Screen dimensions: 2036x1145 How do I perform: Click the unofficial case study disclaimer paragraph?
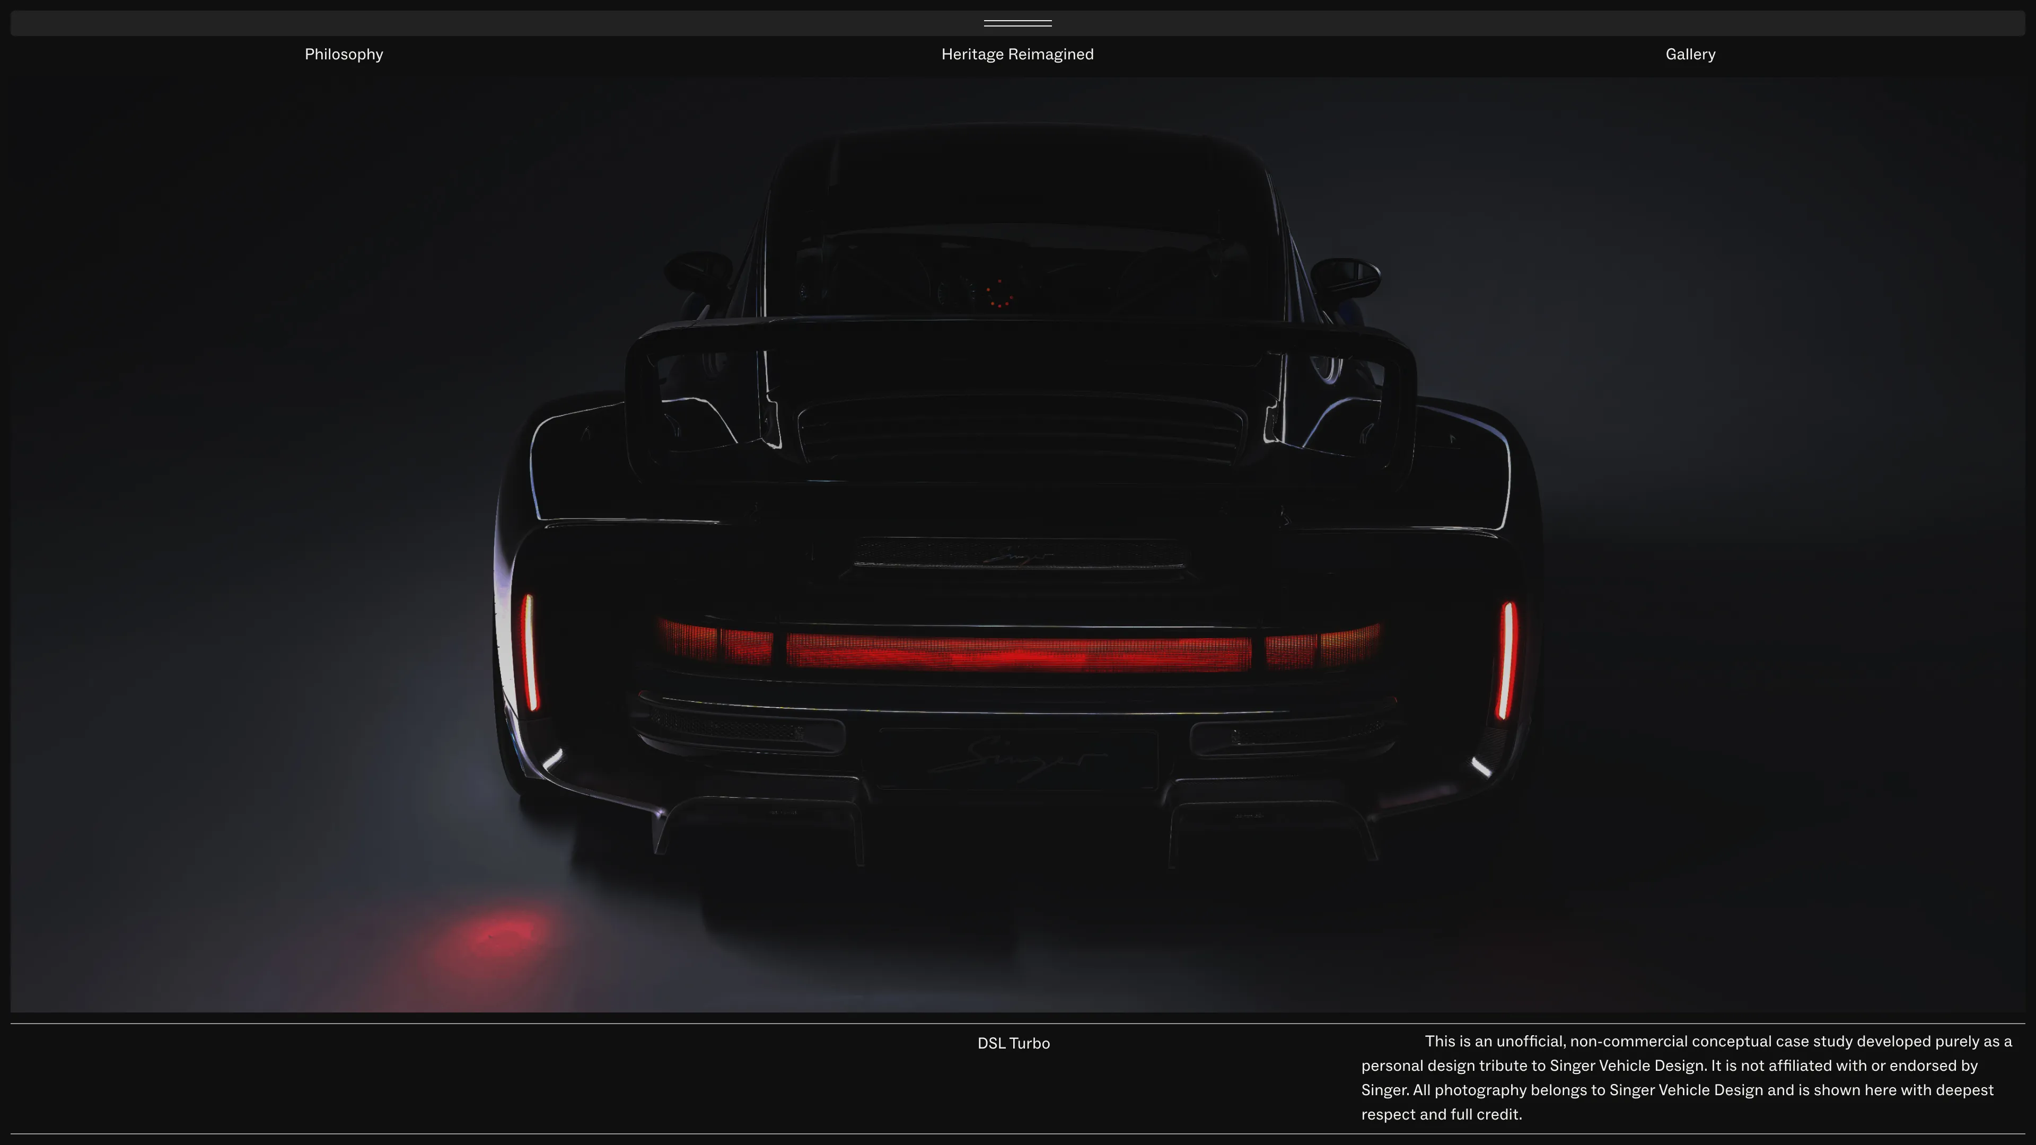(x=1687, y=1078)
